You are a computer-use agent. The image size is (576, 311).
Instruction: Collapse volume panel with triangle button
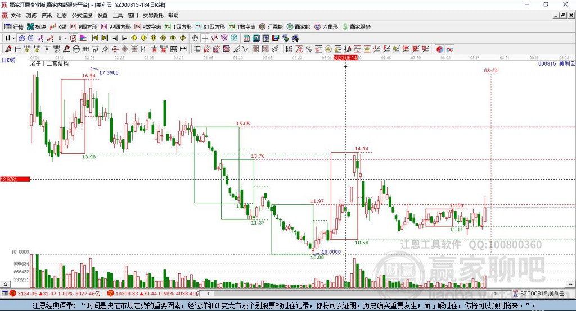(x=5, y=284)
